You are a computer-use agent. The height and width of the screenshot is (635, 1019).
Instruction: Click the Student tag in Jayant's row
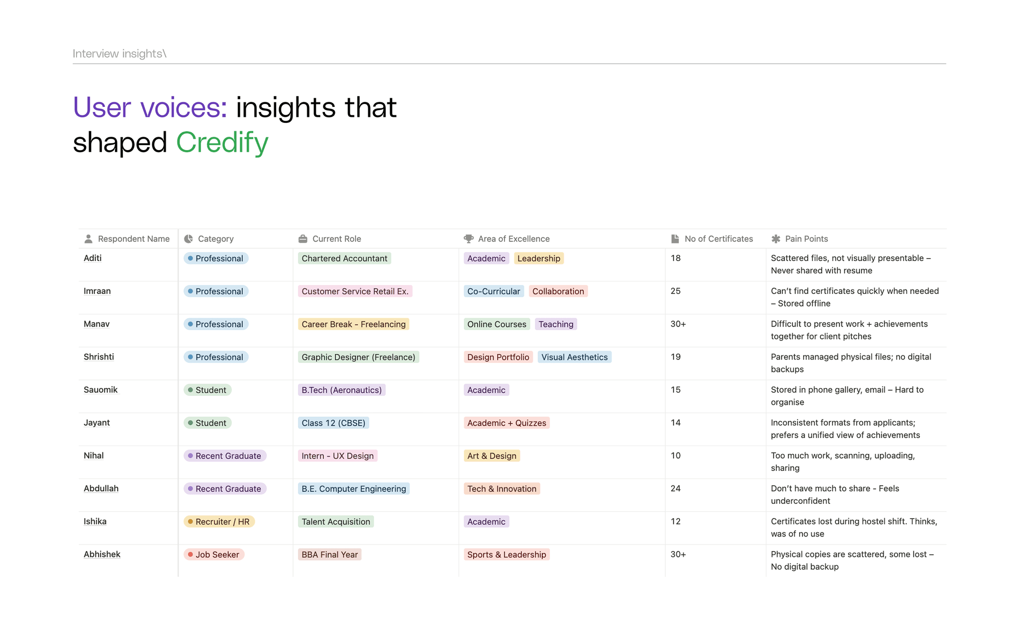click(207, 423)
